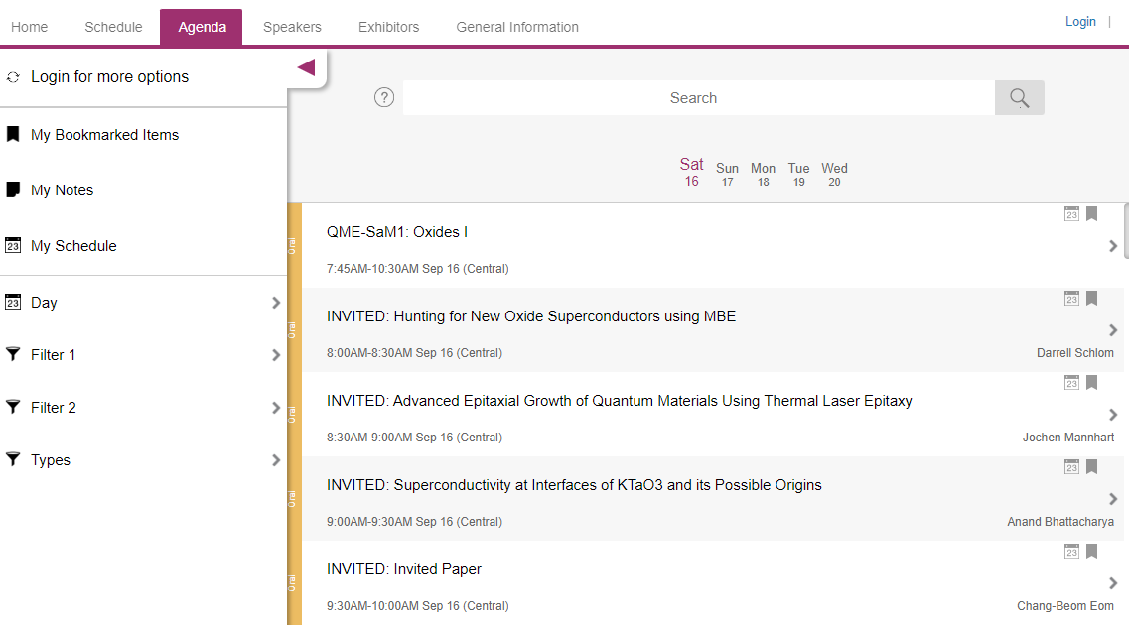This screenshot has height=625, width=1129.
Task: Add Hunting for New Oxide Superconductors to schedule
Action: point(1071,299)
